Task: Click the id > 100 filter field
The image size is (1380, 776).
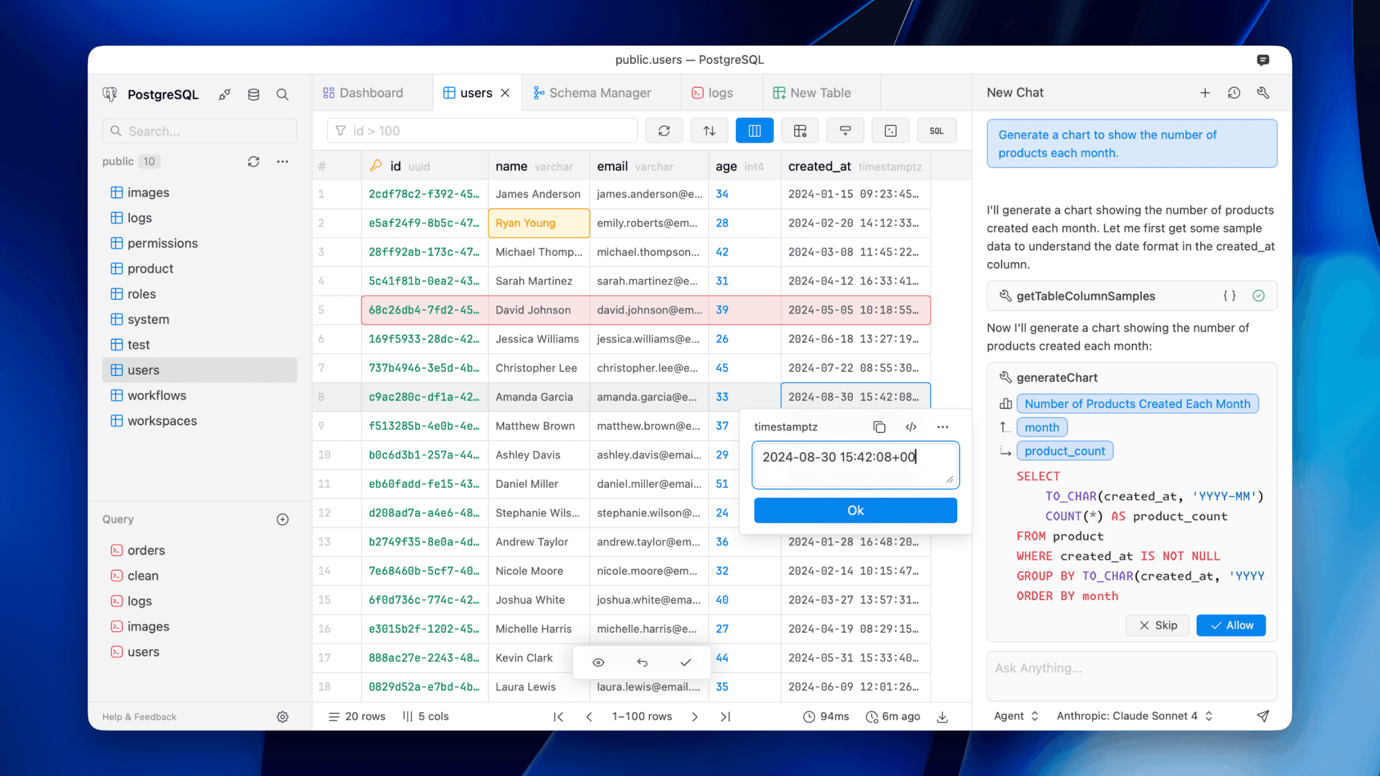Action: pos(482,131)
